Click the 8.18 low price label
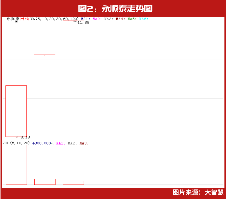226x199 pixels. [x=25, y=137]
